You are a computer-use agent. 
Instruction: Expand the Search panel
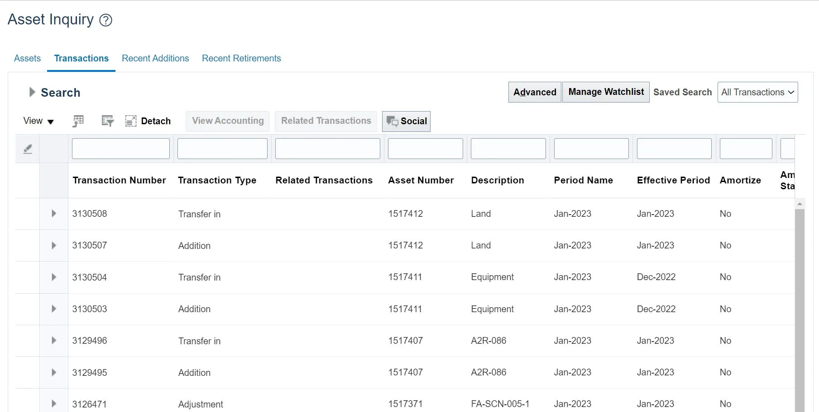pos(32,92)
